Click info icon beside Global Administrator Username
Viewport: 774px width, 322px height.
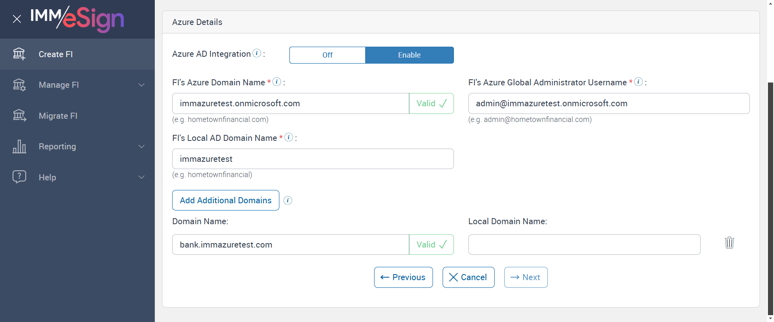638,82
